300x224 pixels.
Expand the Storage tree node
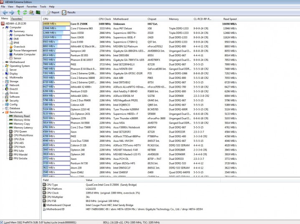point(3,81)
